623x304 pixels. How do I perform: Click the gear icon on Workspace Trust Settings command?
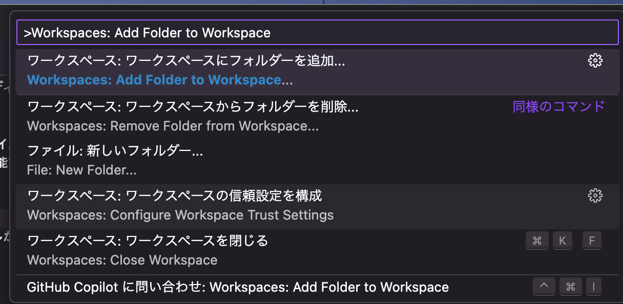pyautogui.click(x=595, y=196)
